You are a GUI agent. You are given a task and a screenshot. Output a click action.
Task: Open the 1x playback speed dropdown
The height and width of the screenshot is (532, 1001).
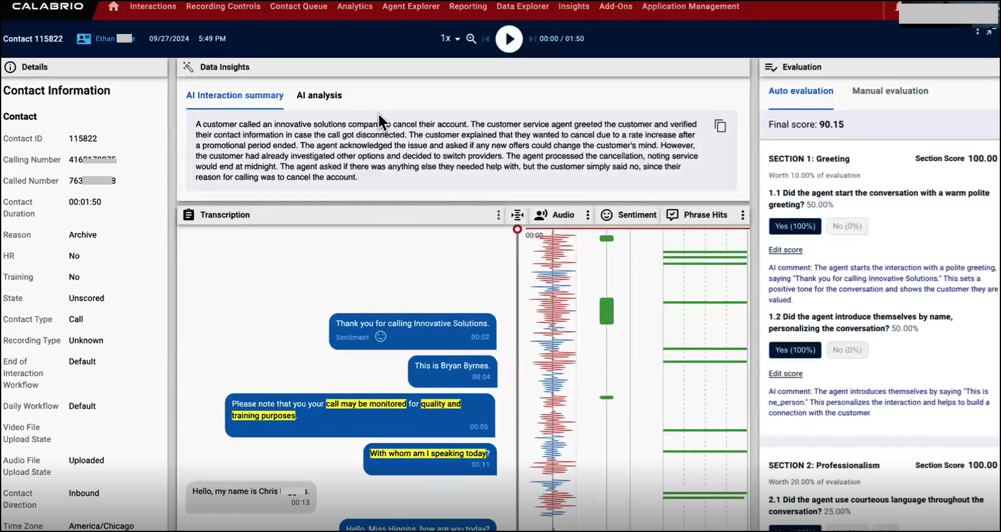click(x=450, y=38)
